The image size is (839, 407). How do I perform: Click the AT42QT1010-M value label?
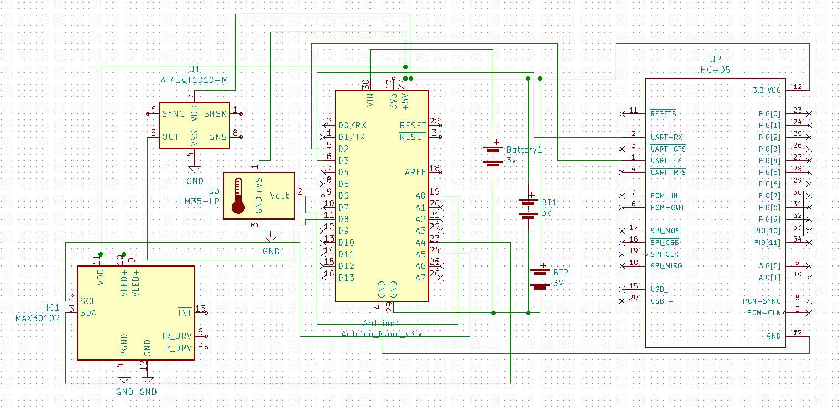(194, 80)
